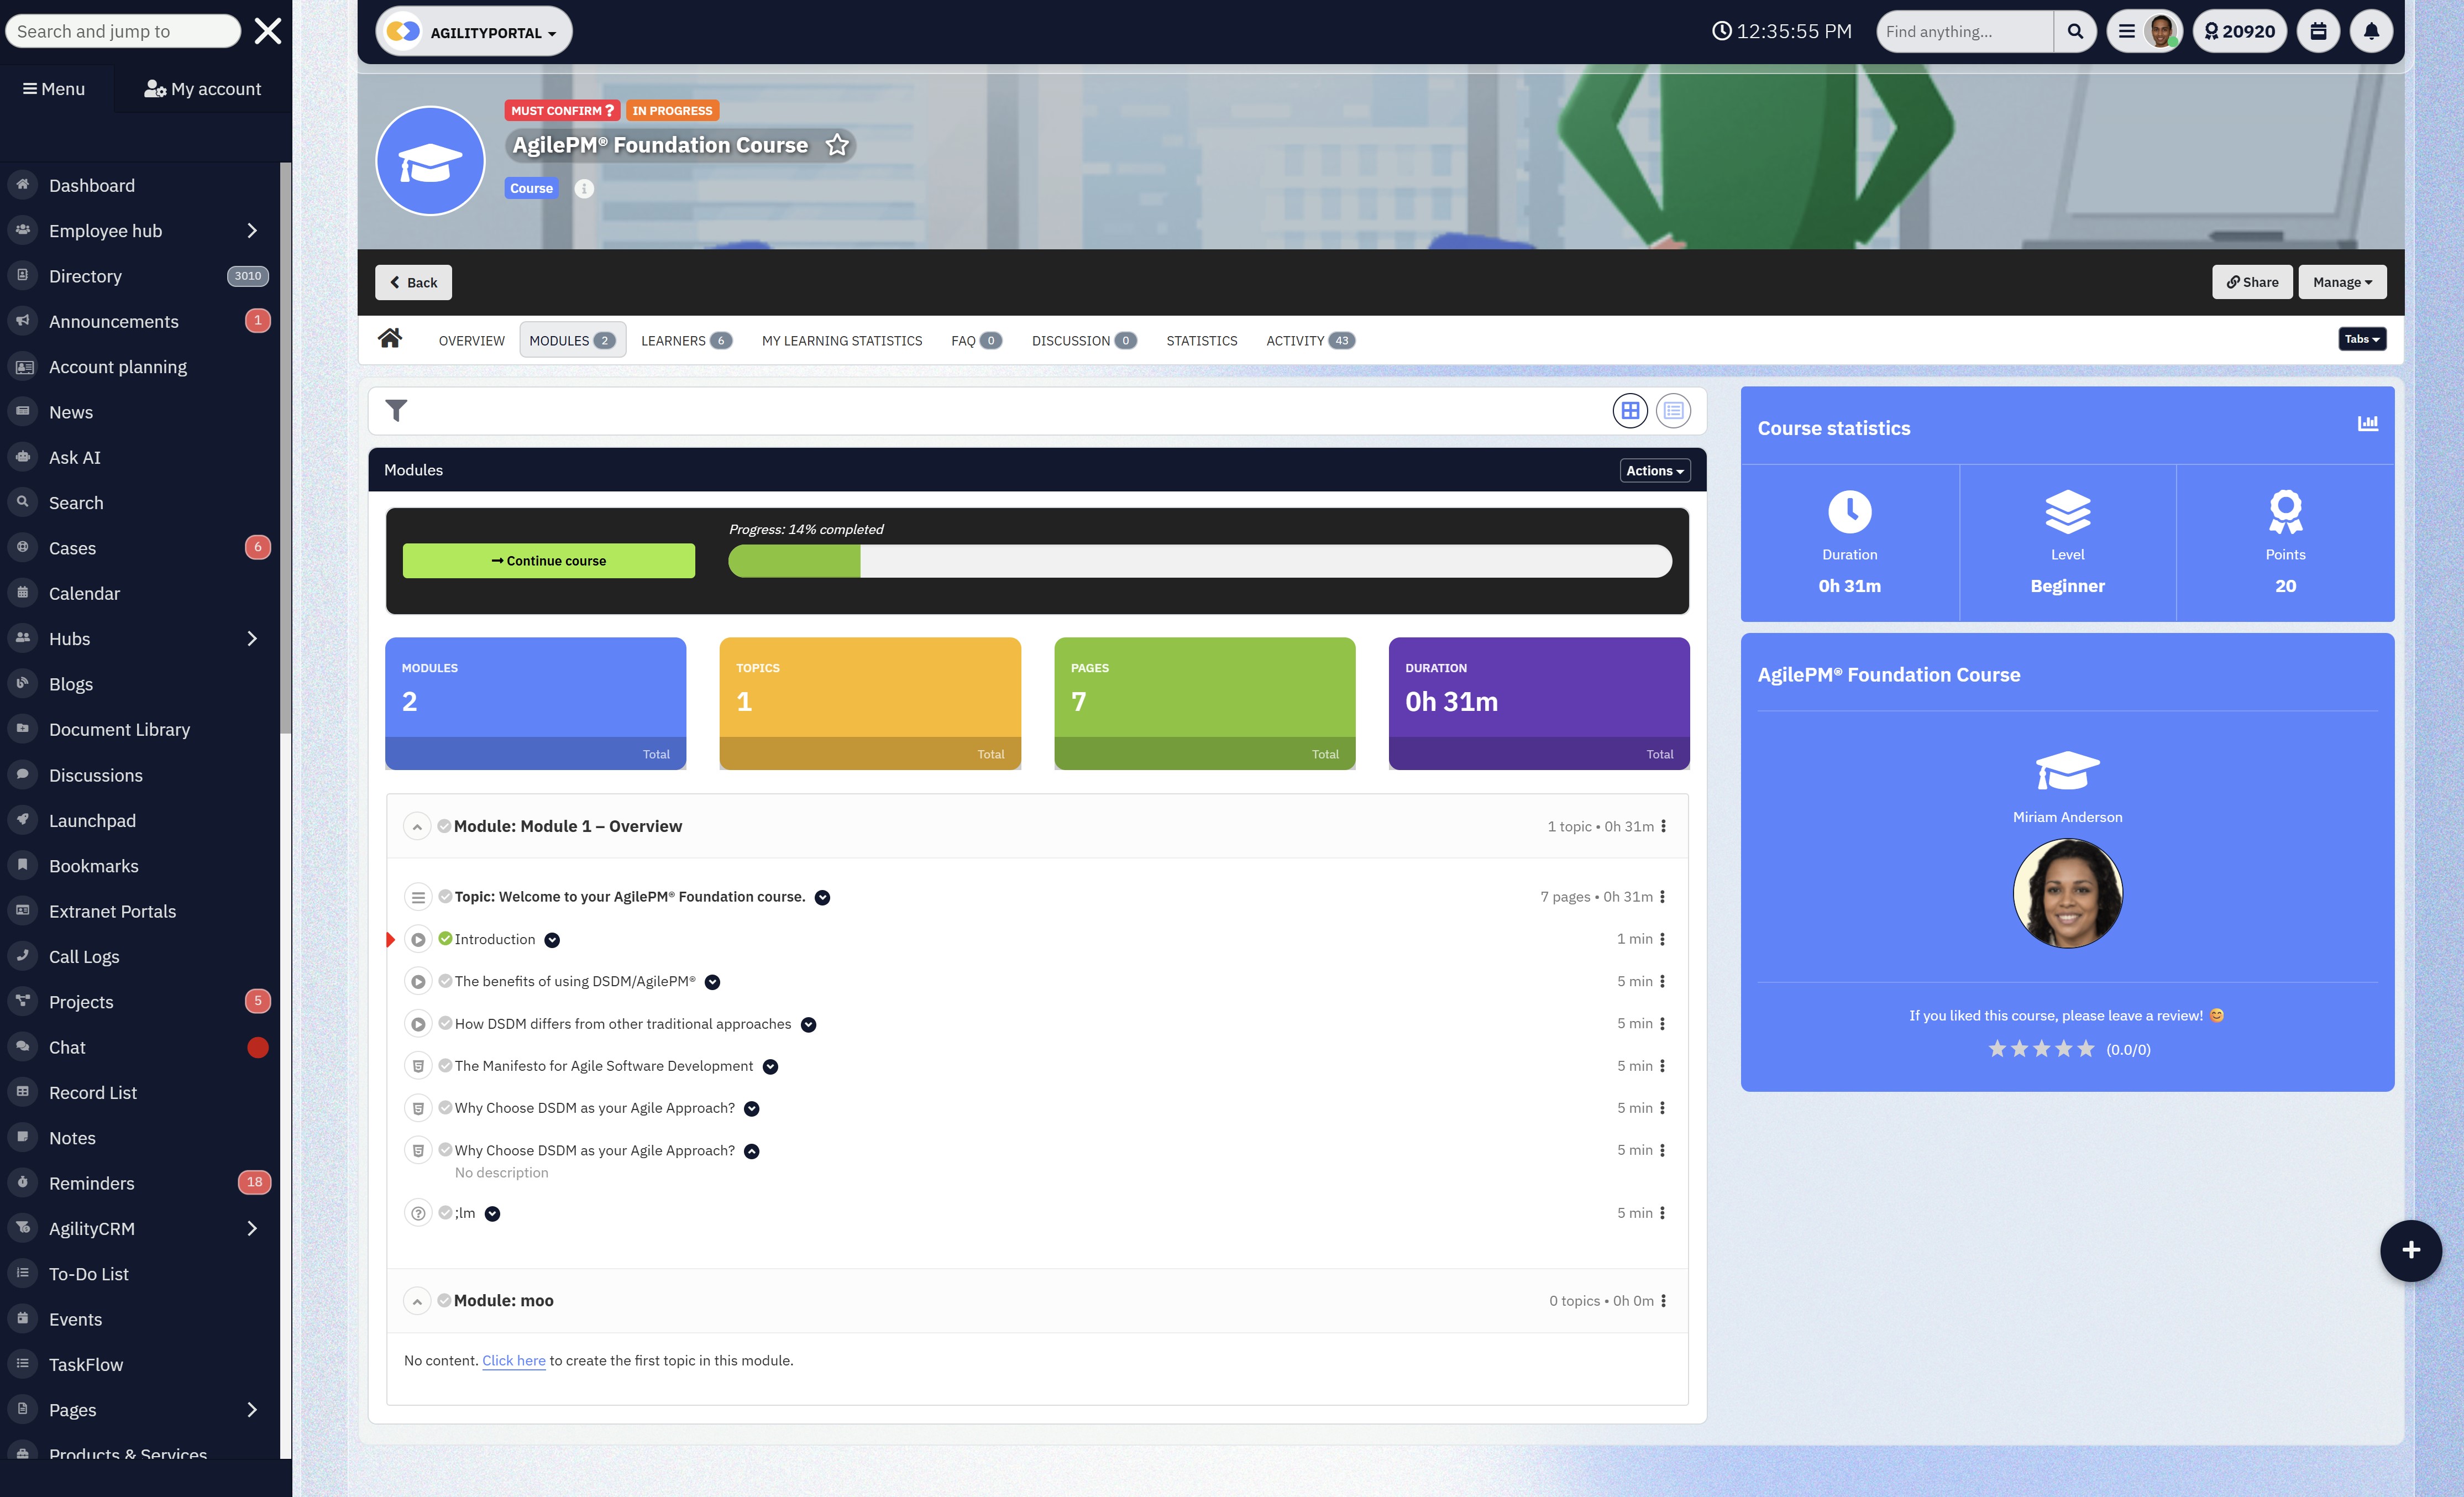Open the Manage dropdown menu

[x=2342, y=282]
